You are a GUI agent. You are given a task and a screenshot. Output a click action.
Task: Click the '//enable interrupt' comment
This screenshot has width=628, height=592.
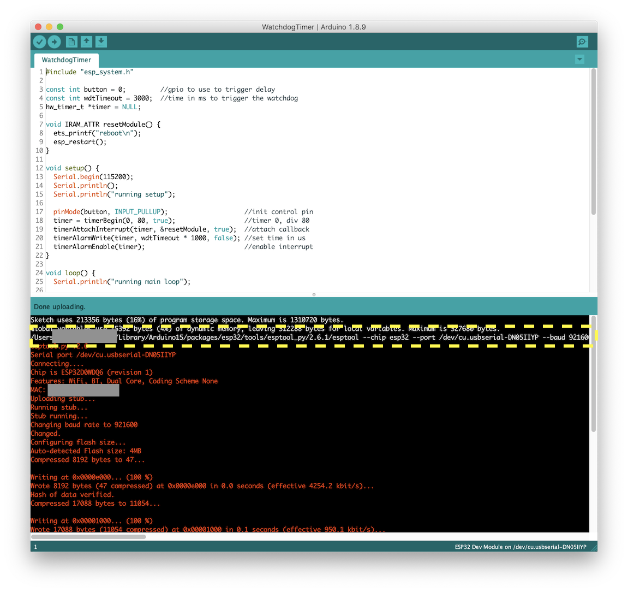pyautogui.click(x=279, y=247)
